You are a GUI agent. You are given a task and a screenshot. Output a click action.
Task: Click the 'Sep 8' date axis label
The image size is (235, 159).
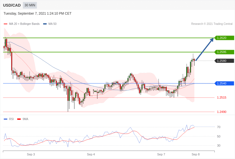(195, 154)
